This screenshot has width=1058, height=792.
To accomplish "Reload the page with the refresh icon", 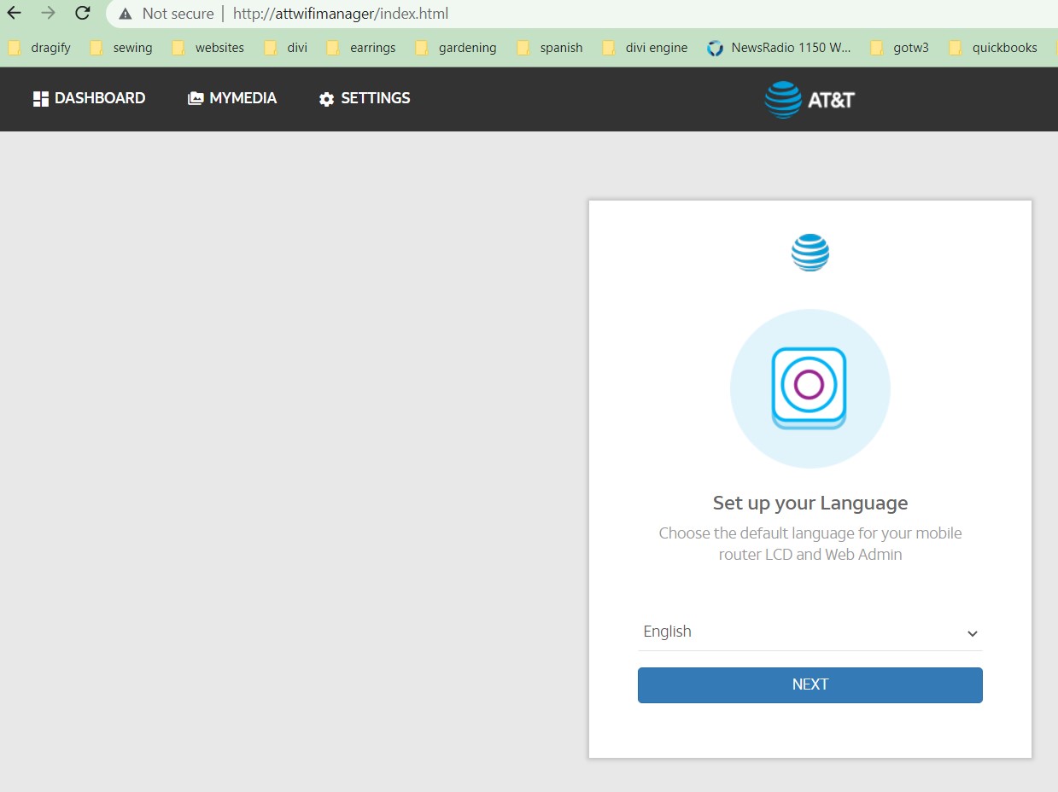I will tap(82, 13).
